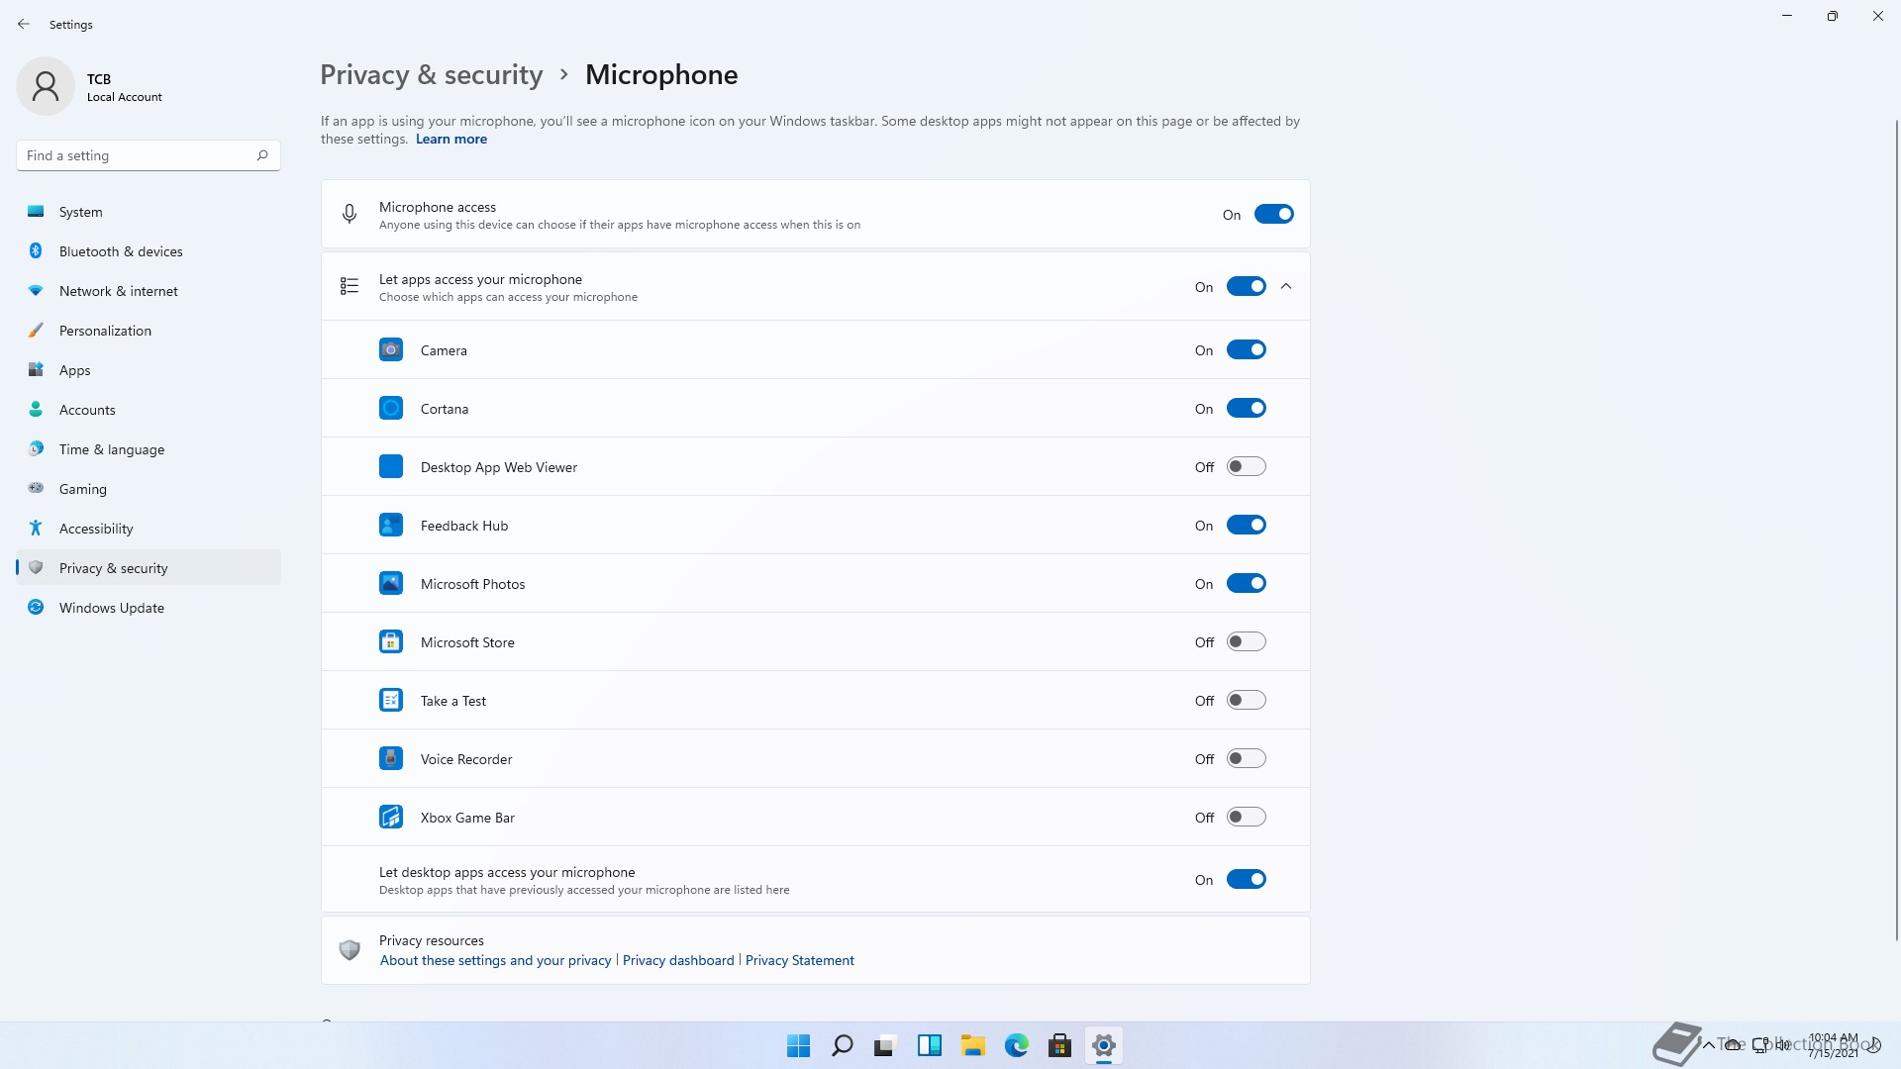Click the Xbox Game Bar app icon
The image size is (1901, 1069).
391,817
